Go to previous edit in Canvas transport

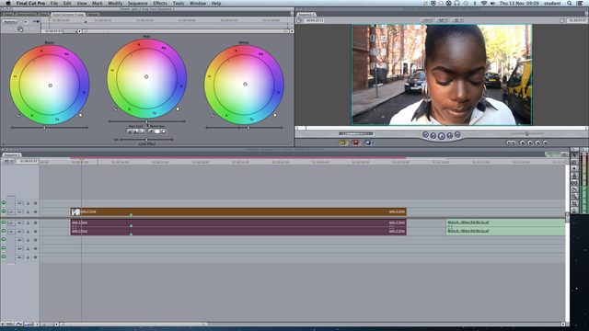tap(425, 134)
